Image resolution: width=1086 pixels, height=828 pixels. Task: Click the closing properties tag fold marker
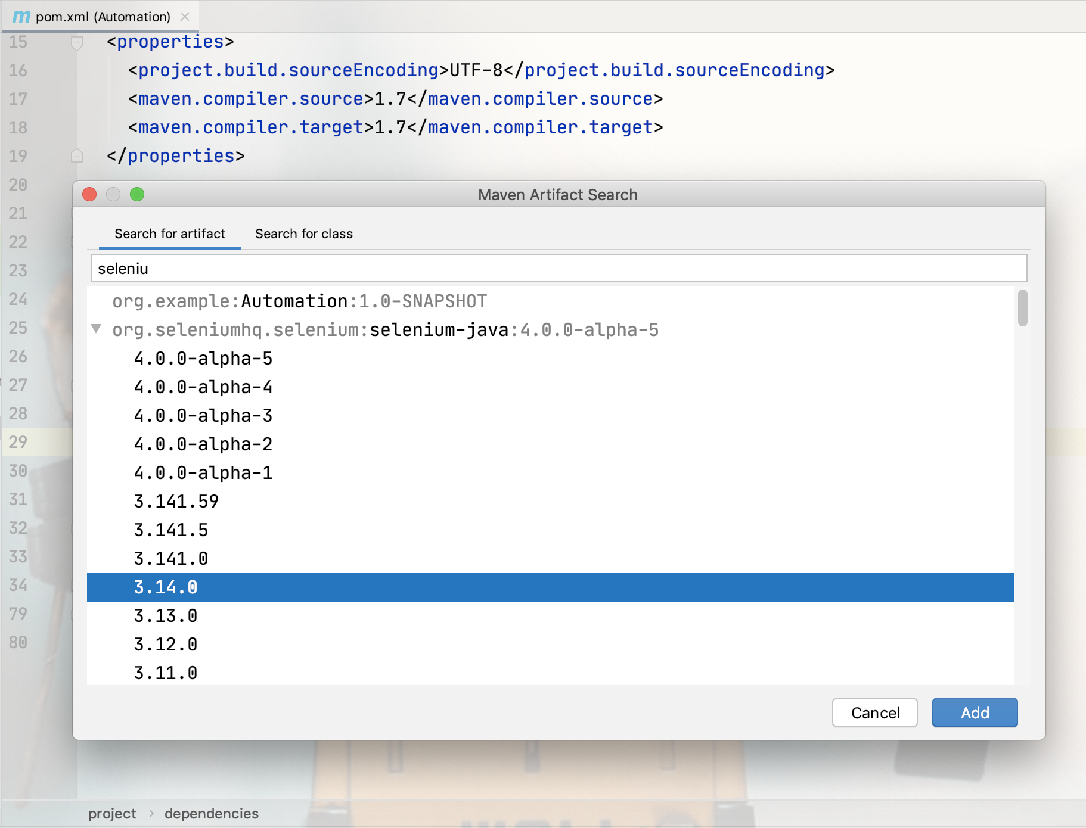(x=77, y=156)
